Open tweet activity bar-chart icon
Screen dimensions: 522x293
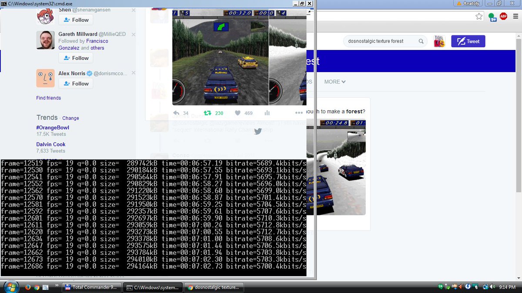267,113
